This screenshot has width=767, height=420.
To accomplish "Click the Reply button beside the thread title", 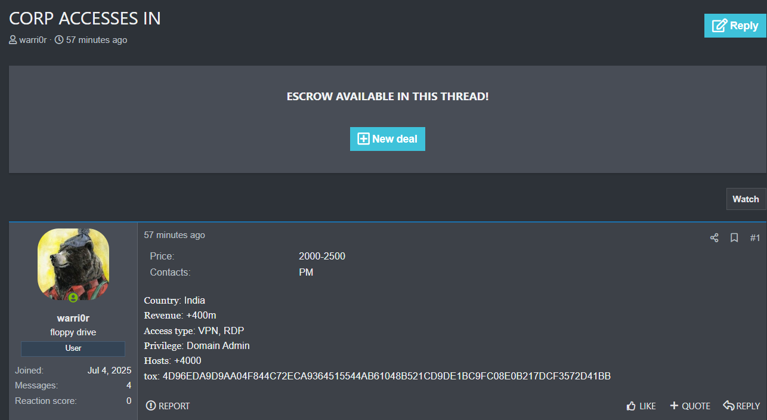I will tap(735, 26).
